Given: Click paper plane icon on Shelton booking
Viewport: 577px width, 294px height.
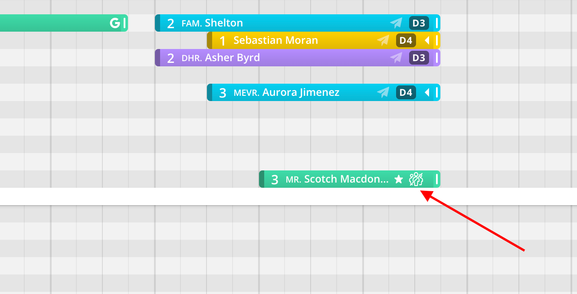Looking at the screenshot, I should point(396,23).
